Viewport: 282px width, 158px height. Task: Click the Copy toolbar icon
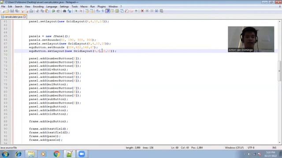click(42, 11)
